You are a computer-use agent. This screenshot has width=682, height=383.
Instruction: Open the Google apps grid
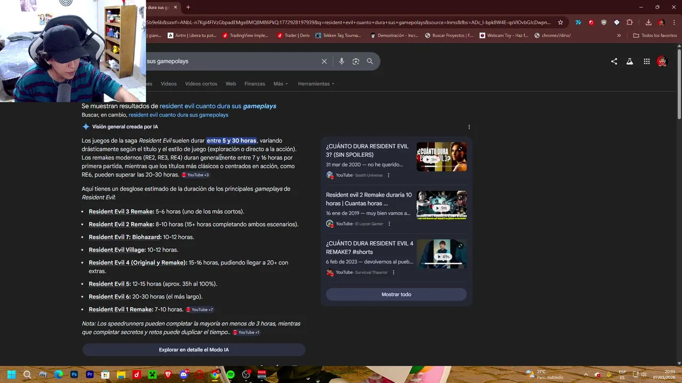(x=646, y=61)
